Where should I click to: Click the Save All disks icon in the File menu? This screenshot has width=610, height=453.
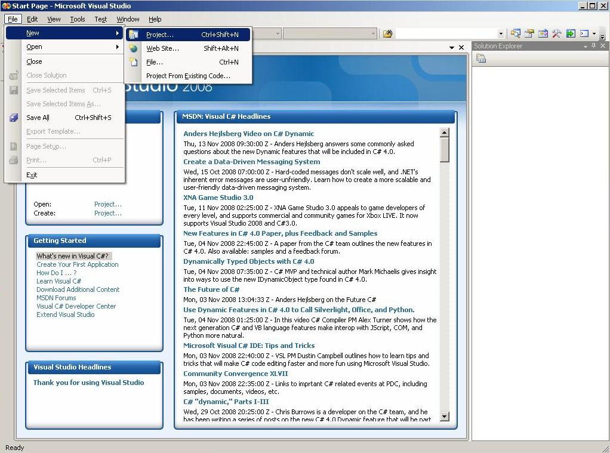[x=14, y=118]
